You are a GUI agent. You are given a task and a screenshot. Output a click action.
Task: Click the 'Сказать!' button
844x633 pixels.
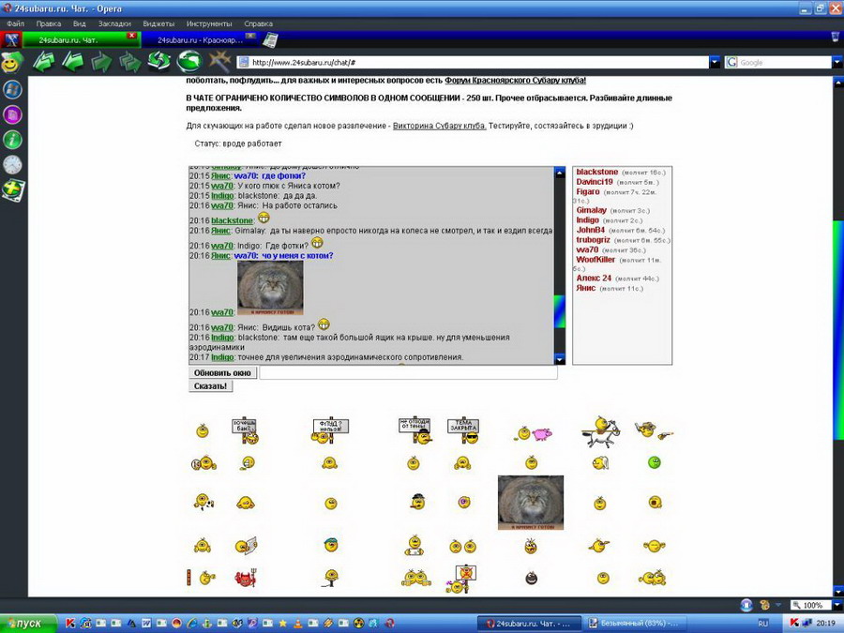click(x=210, y=386)
